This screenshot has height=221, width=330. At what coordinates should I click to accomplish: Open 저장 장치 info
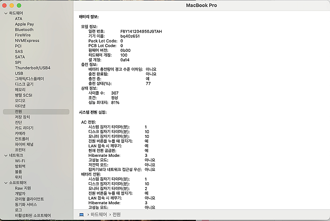click(x=22, y=117)
